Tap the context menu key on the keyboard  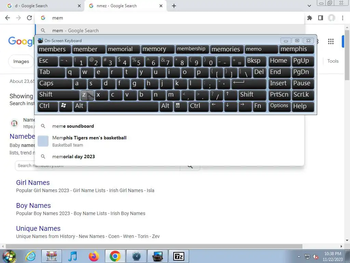[180, 107]
